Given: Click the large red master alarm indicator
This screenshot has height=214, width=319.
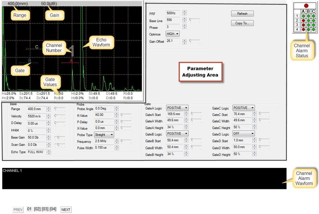Looking at the screenshot, I should click(x=306, y=6).
